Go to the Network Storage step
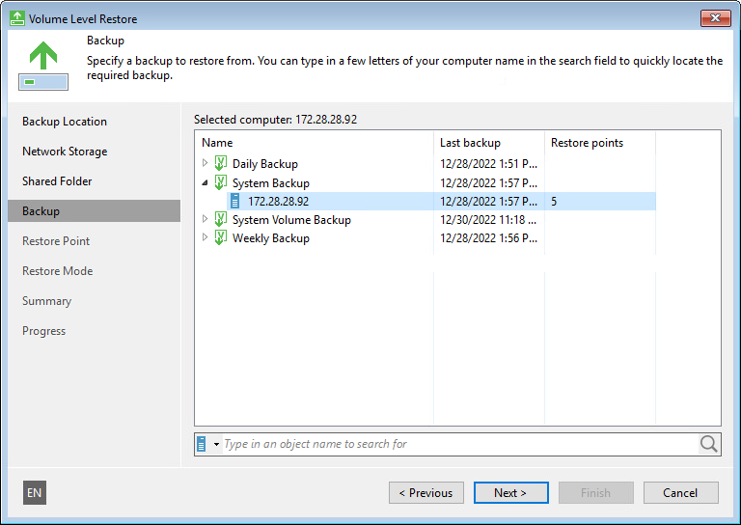The height and width of the screenshot is (525, 741). point(65,152)
